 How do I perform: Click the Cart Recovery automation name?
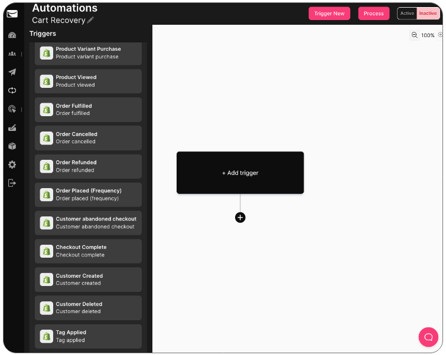(x=58, y=20)
